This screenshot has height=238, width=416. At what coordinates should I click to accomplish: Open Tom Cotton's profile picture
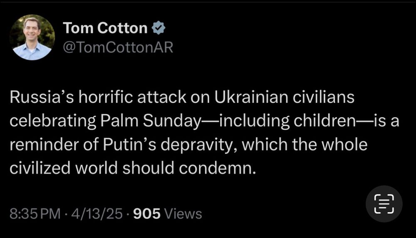[32, 37]
